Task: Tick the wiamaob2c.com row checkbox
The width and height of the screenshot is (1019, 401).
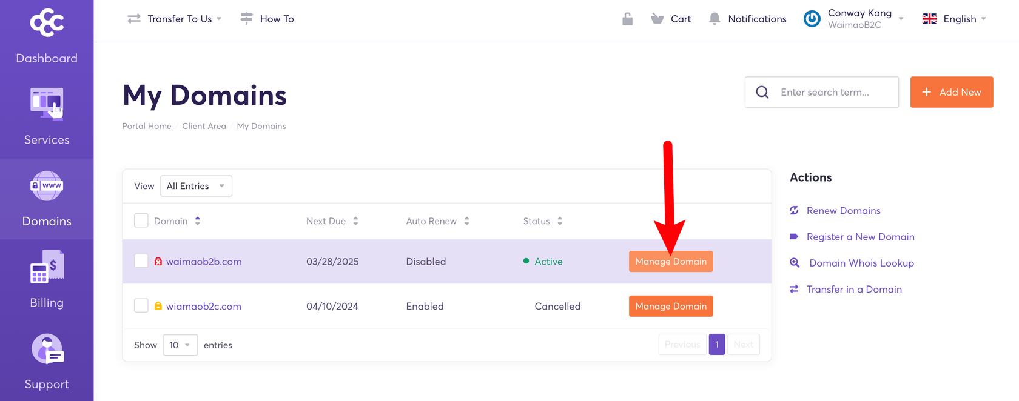Action: pyautogui.click(x=141, y=306)
